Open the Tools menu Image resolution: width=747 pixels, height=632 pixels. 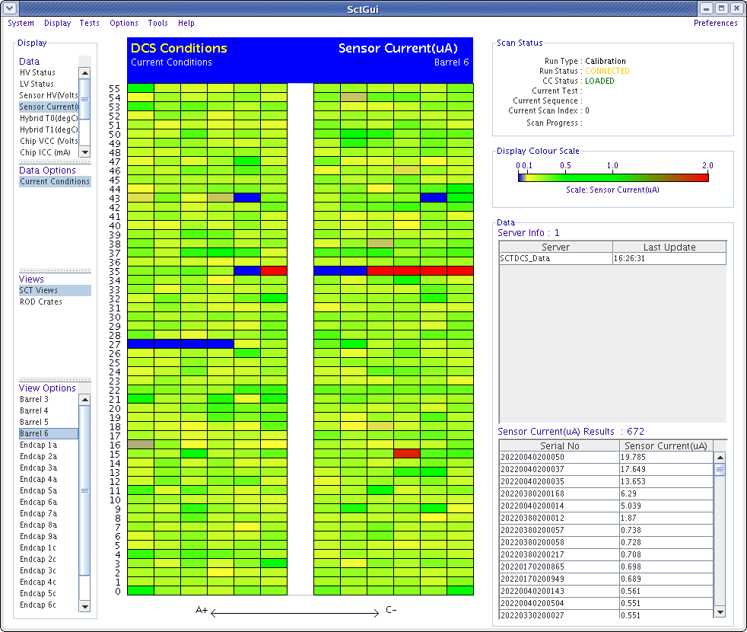pyautogui.click(x=158, y=23)
